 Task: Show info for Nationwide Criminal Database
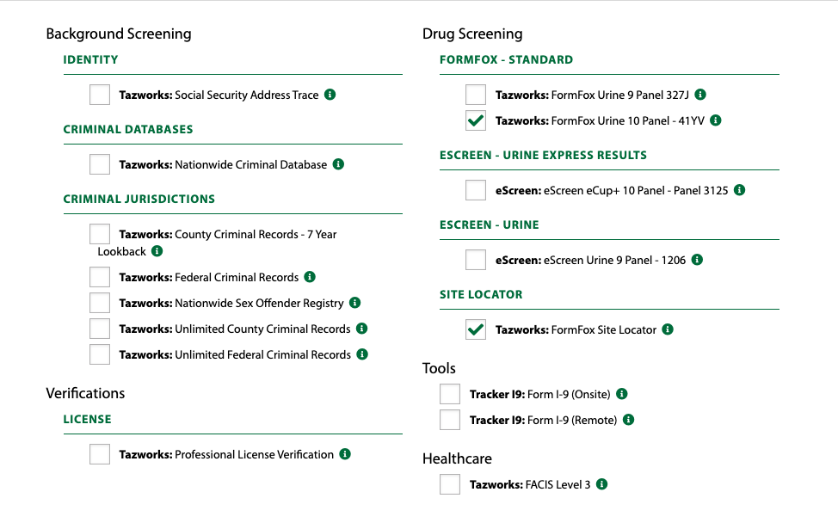pos(338,164)
